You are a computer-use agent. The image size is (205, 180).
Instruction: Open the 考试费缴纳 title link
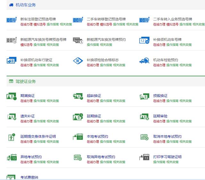29,177
